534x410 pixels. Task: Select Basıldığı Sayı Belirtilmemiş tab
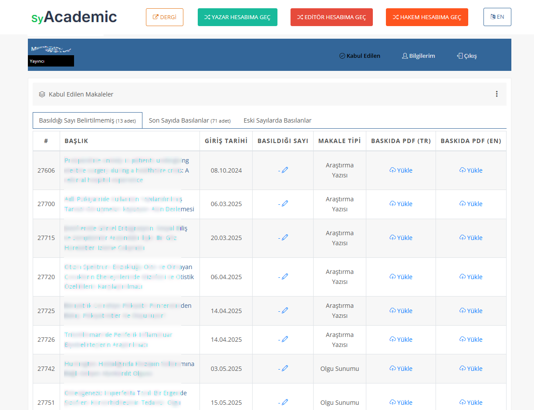click(x=87, y=120)
